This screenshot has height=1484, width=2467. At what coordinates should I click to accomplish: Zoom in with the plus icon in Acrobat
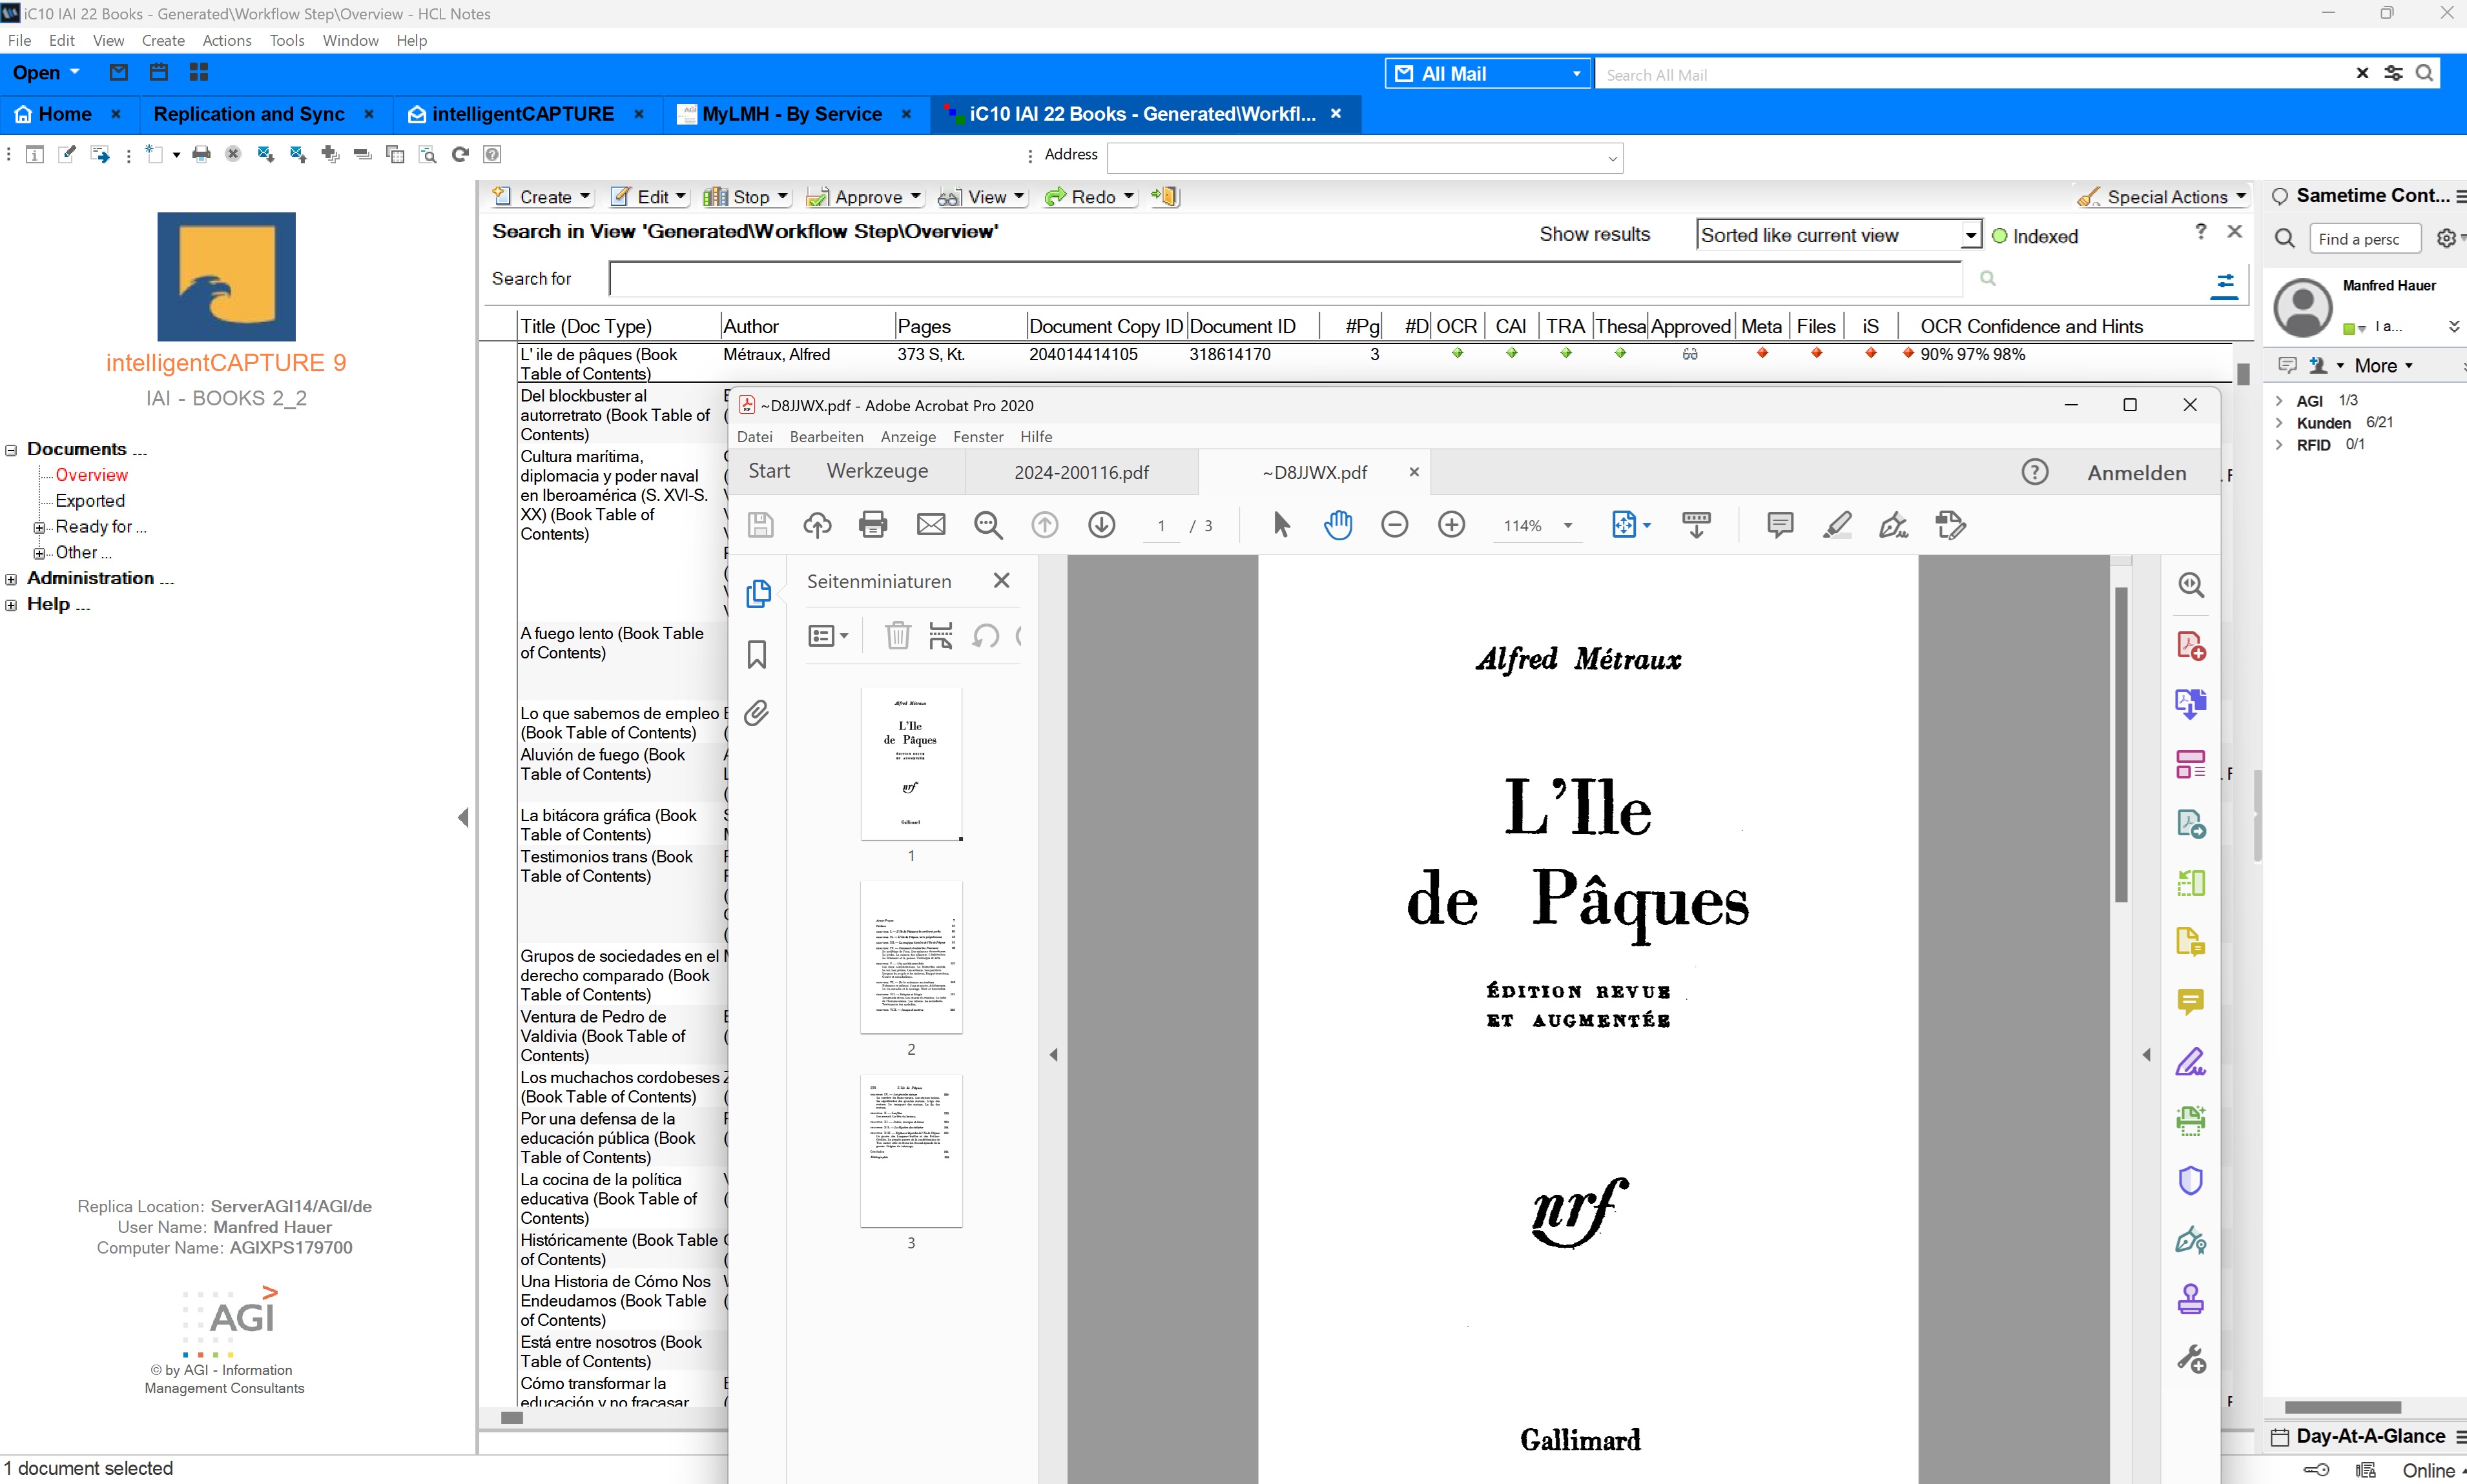[x=1452, y=525]
